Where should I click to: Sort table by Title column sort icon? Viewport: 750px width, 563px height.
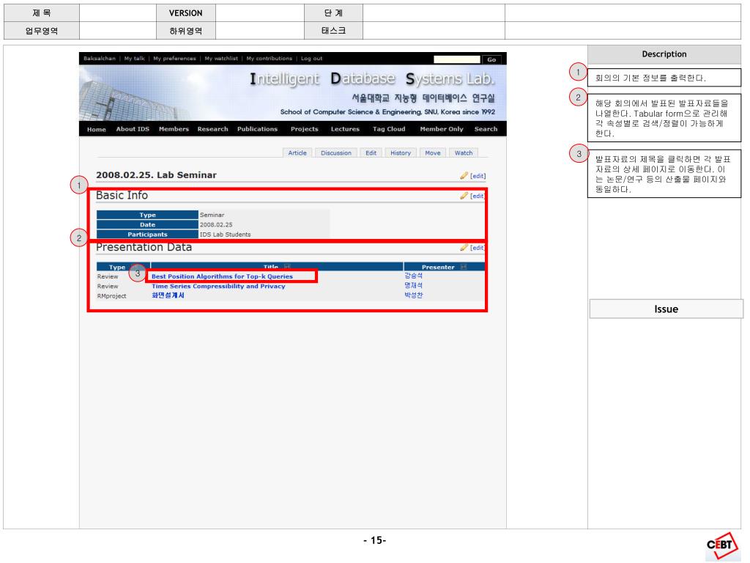click(287, 267)
